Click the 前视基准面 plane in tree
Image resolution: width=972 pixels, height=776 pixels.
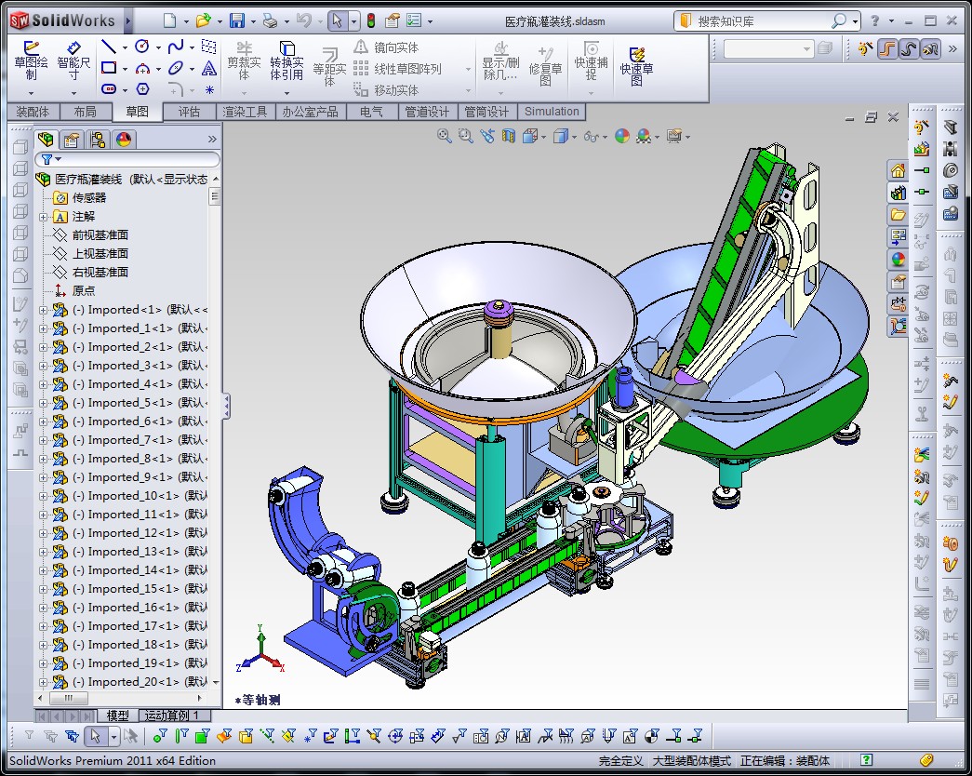100,235
